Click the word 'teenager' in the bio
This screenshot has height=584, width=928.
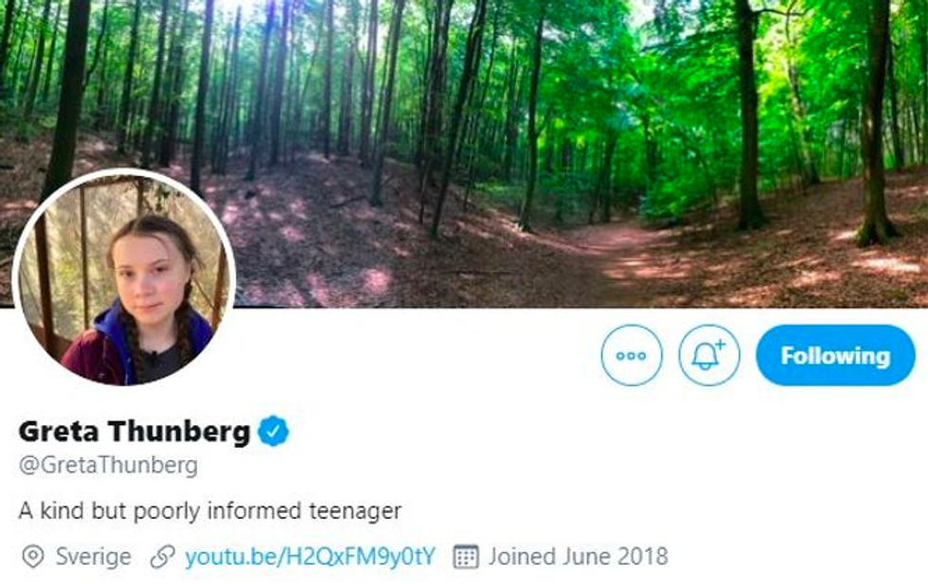pyautogui.click(x=356, y=511)
